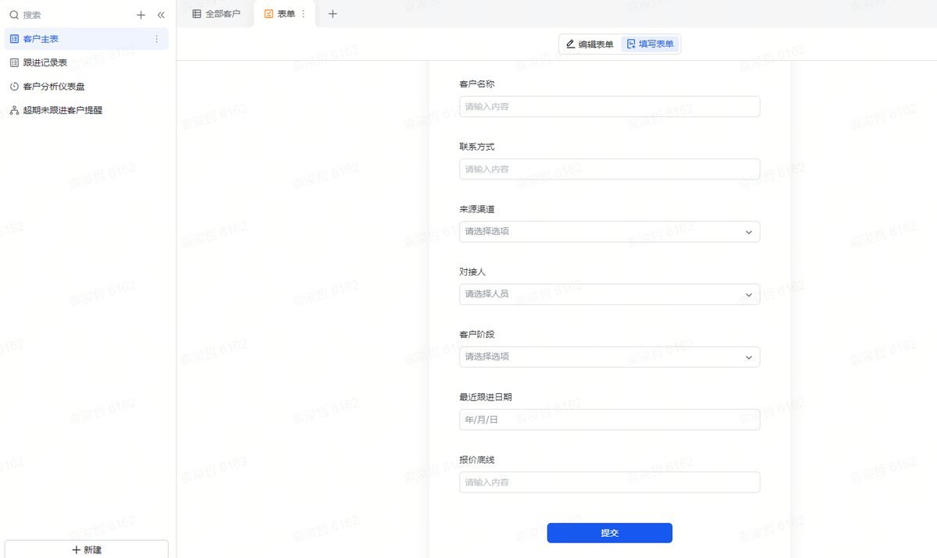Open 客户主表 in the sidebar
The width and height of the screenshot is (937, 558).
[86, 39]
